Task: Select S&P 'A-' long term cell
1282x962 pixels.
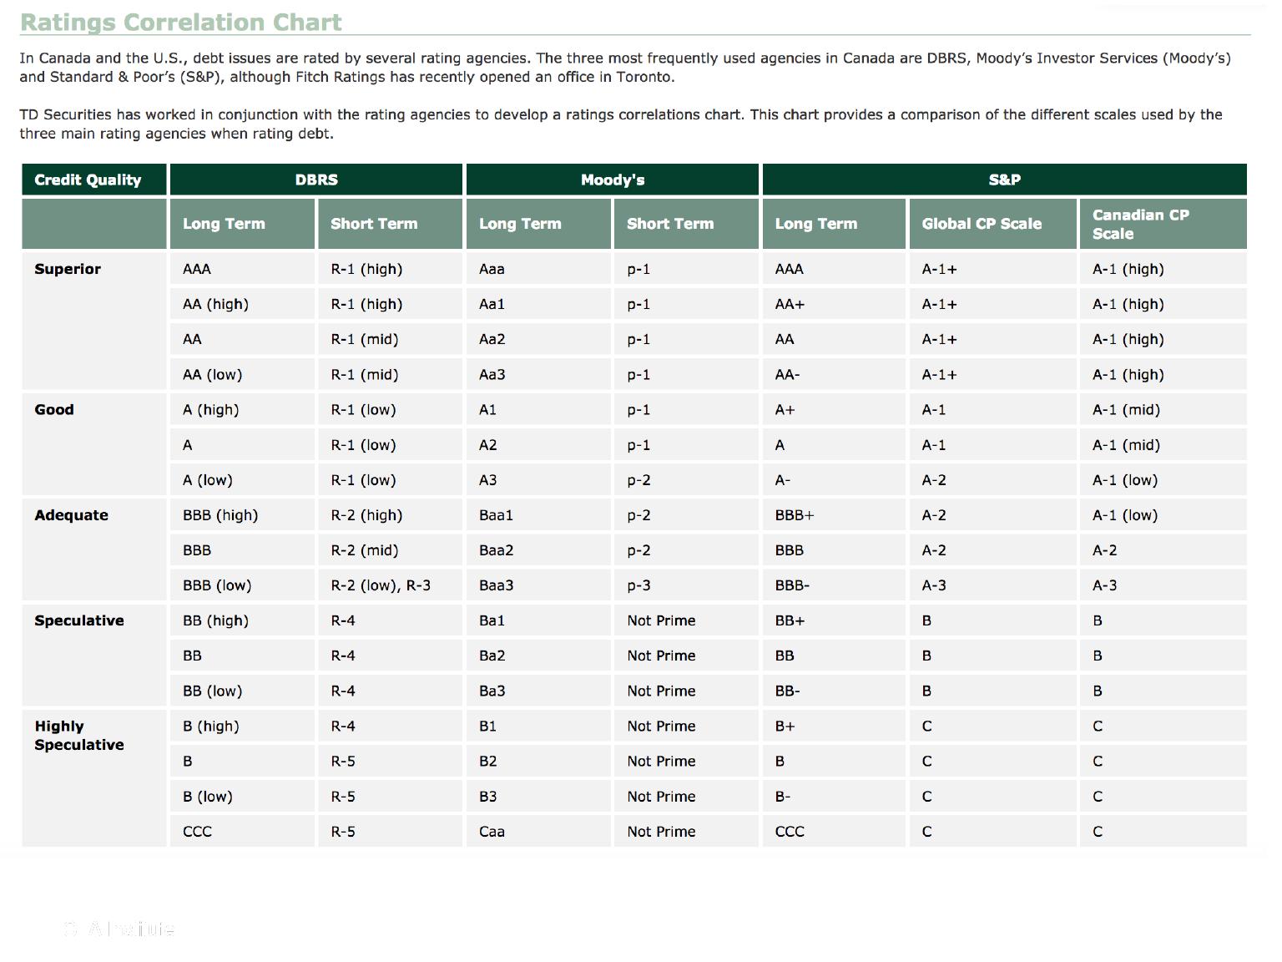Action: [x=834, y=480]
